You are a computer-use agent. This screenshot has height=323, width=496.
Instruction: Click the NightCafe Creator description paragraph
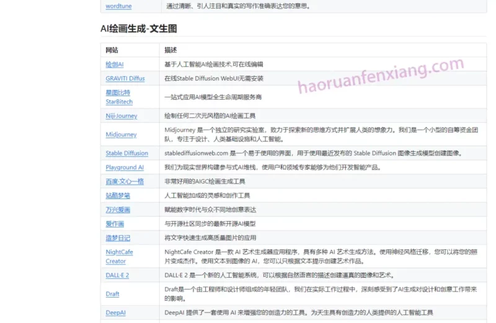pos(321,257)
